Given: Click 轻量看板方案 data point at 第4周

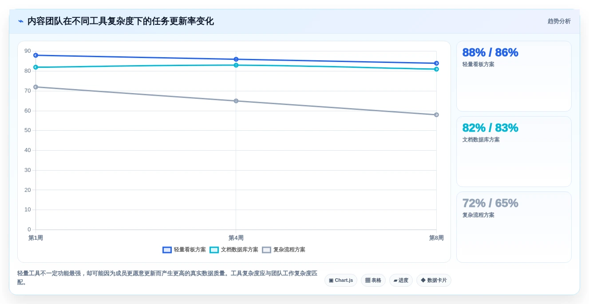Looking at the screenshot, I should click(x=236, y=59).
